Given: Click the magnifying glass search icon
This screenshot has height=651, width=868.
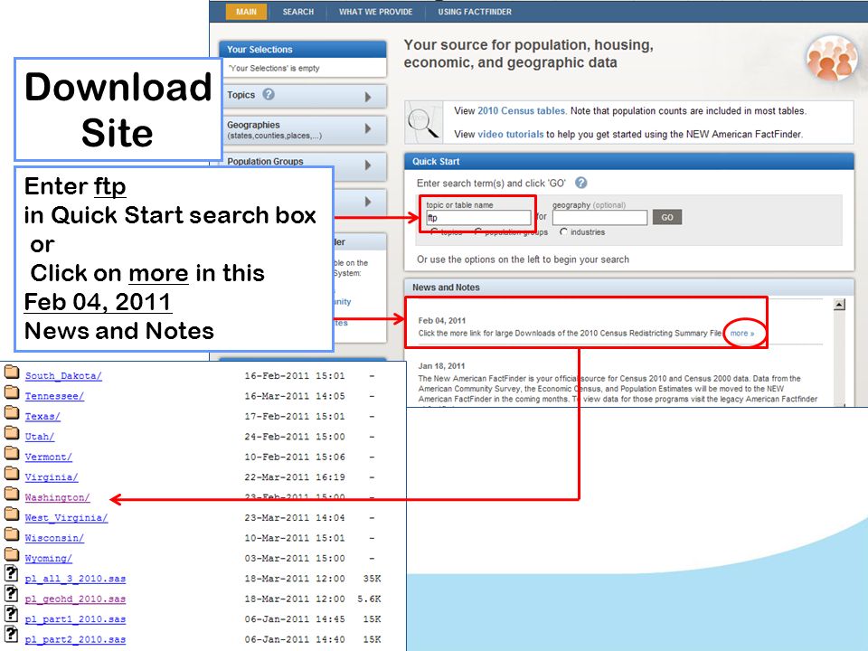Looking at the screenshot, I should tap(423, 122).
